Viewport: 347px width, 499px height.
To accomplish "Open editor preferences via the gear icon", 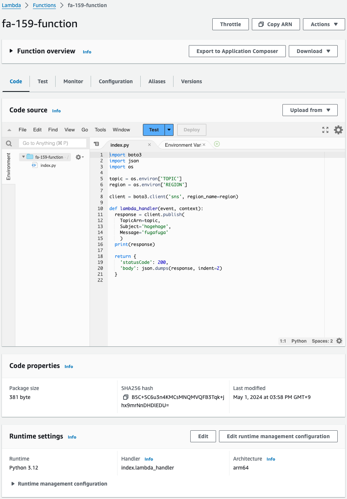I will click(338, 130).
